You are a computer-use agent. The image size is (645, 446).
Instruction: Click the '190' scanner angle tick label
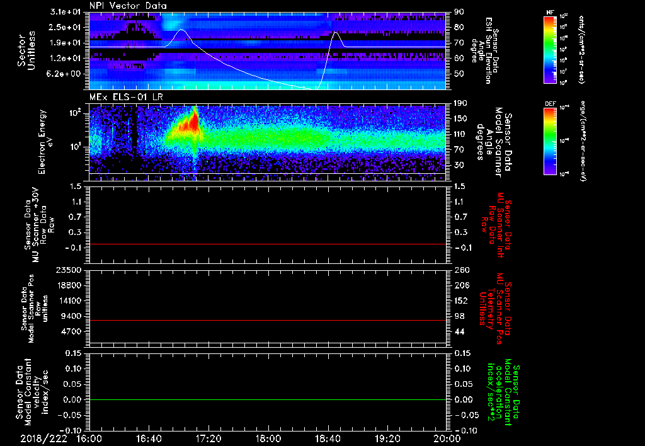pyautogui.click(x=460, y=103)
